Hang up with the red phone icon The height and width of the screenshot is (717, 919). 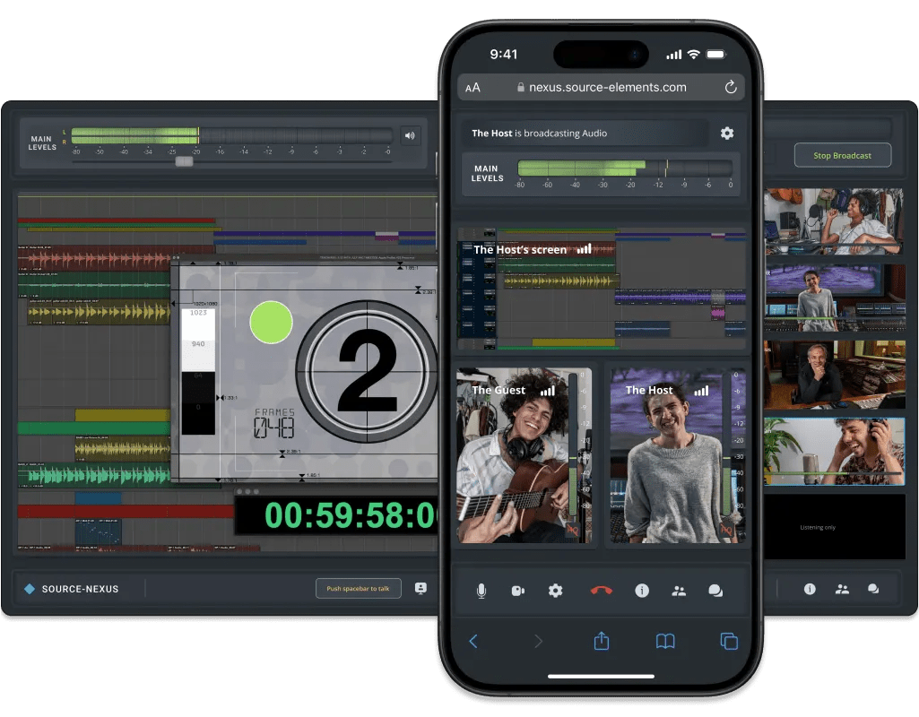(601, 591)
